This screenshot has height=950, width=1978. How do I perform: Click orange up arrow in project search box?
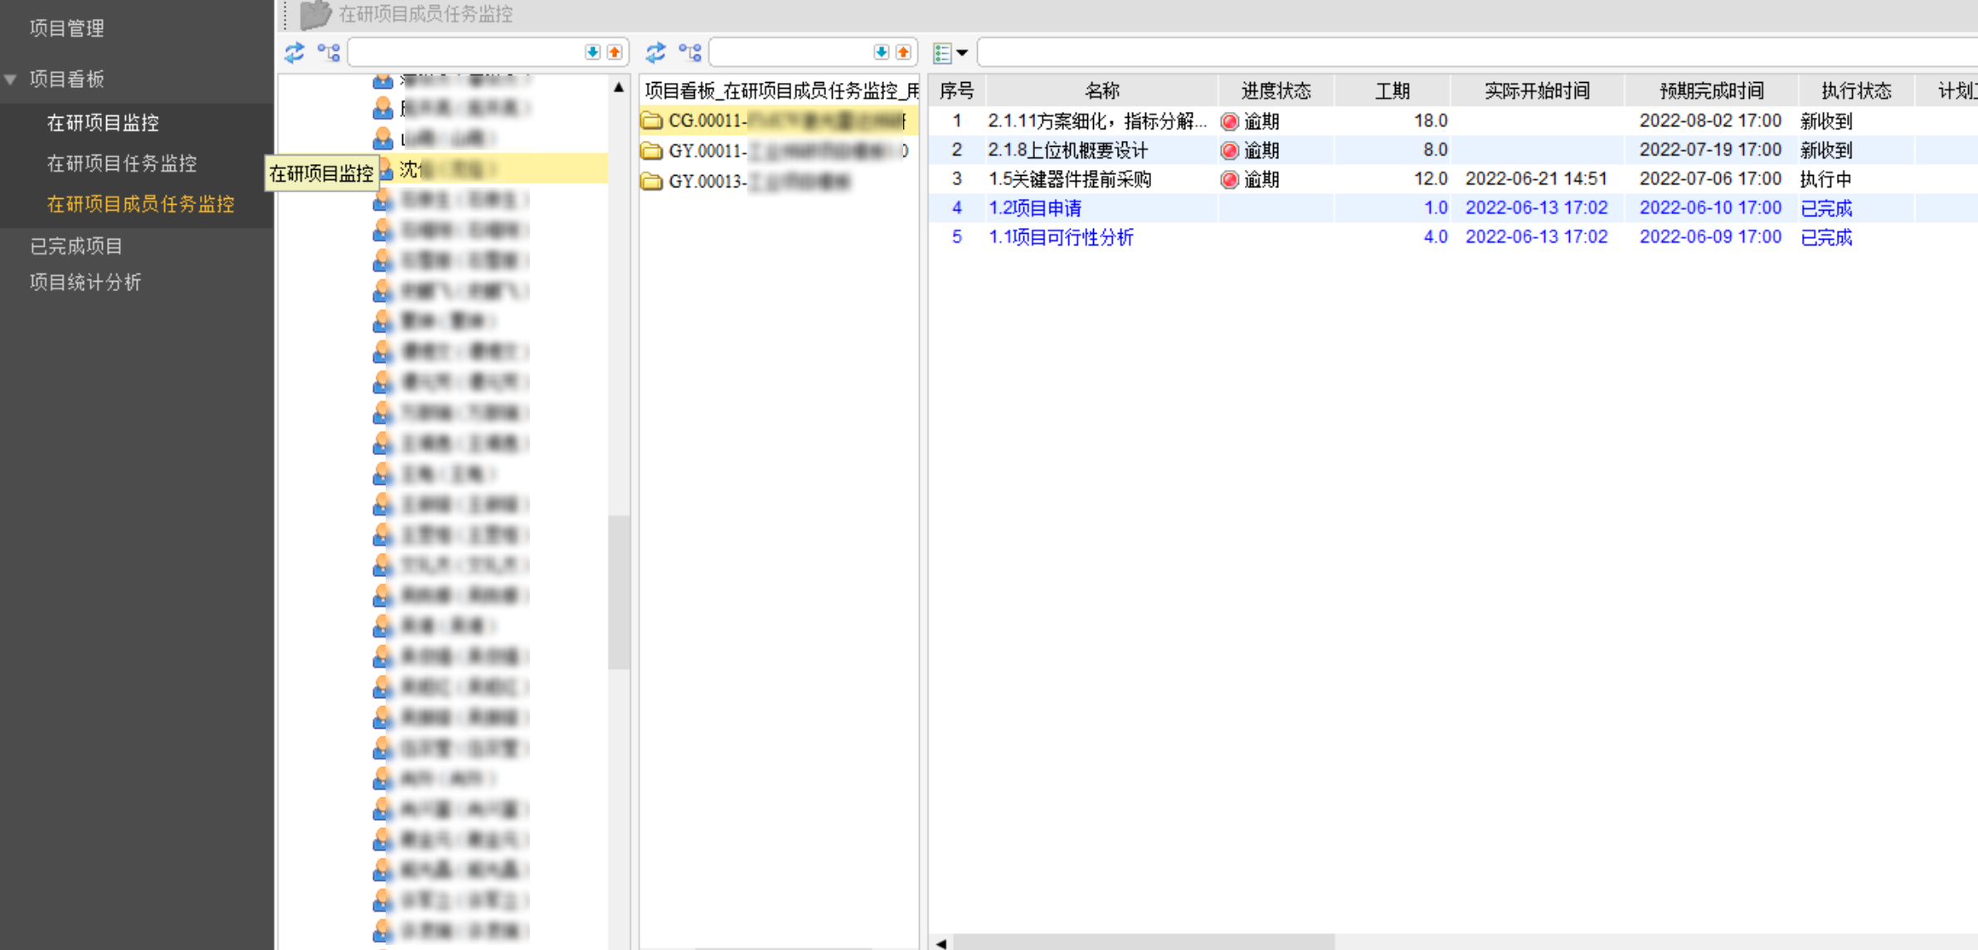coord(903,52)
